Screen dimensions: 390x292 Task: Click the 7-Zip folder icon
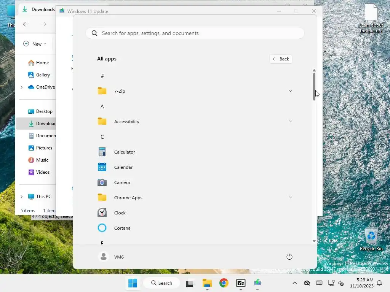(x=102, y=91)
